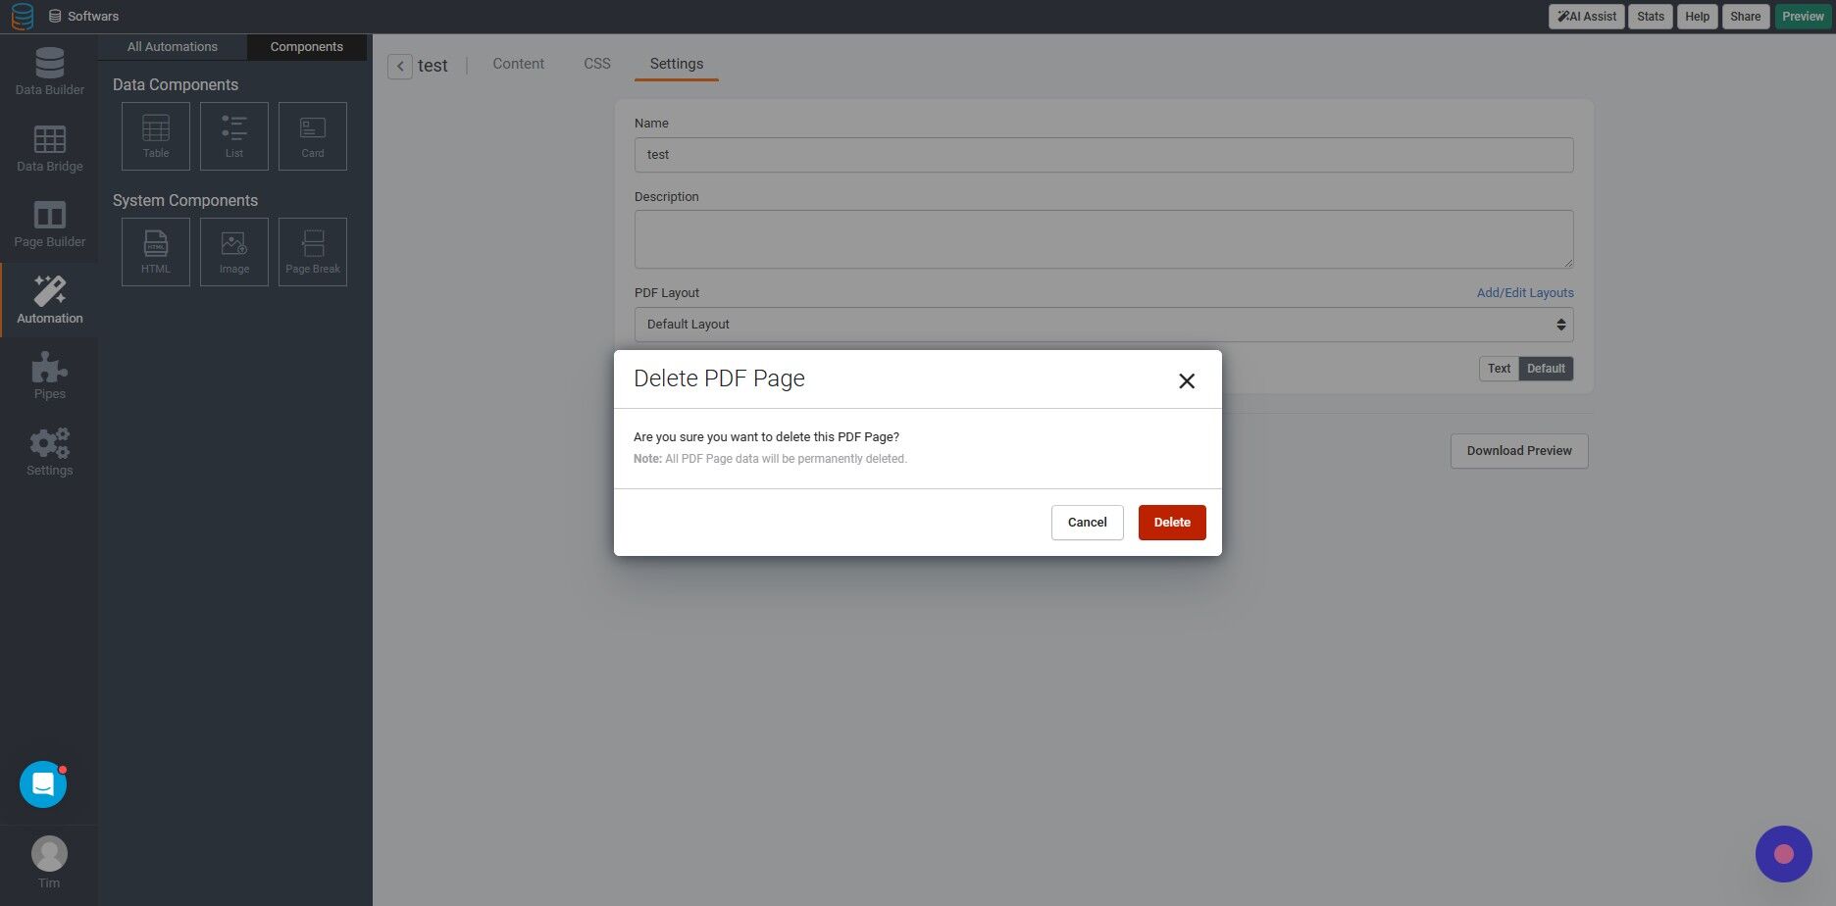Insert an Image system component
This screenshot has width=1836, height=906.
233,251
